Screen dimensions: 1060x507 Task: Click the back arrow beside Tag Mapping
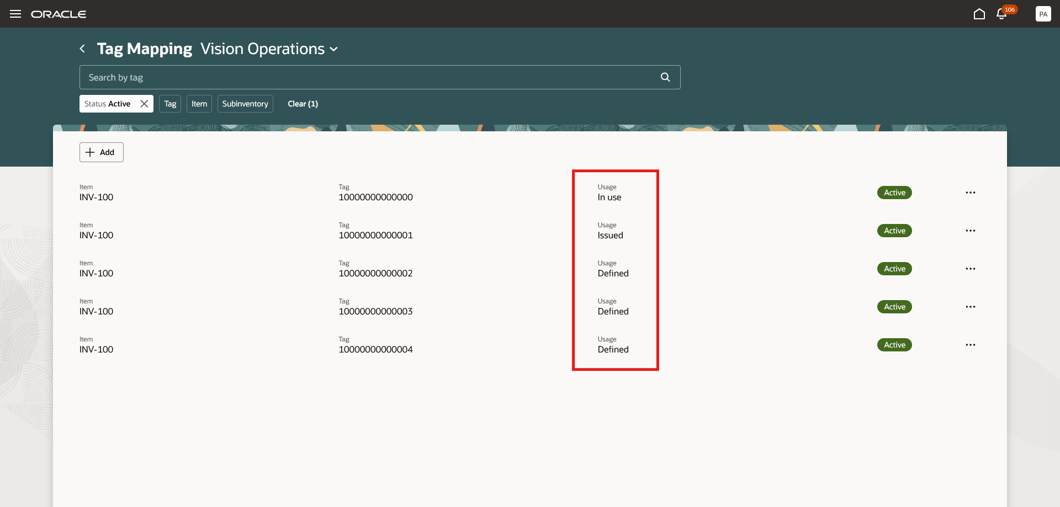(82, 49)
